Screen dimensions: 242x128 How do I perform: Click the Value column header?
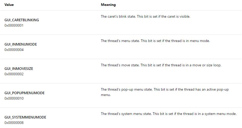click(9, 5)
